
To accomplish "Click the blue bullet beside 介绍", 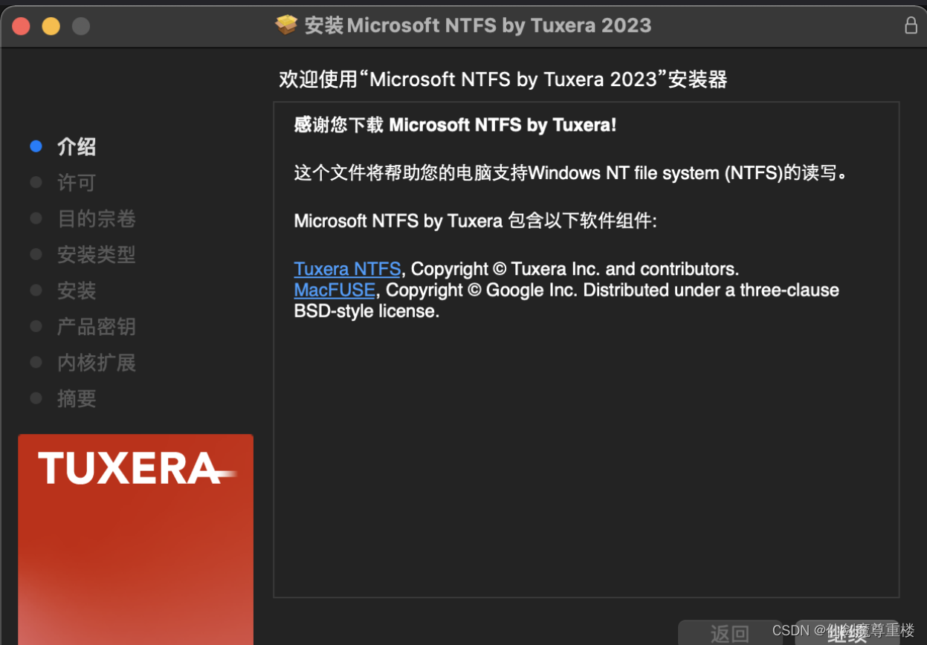I will (x=36, y=146).
